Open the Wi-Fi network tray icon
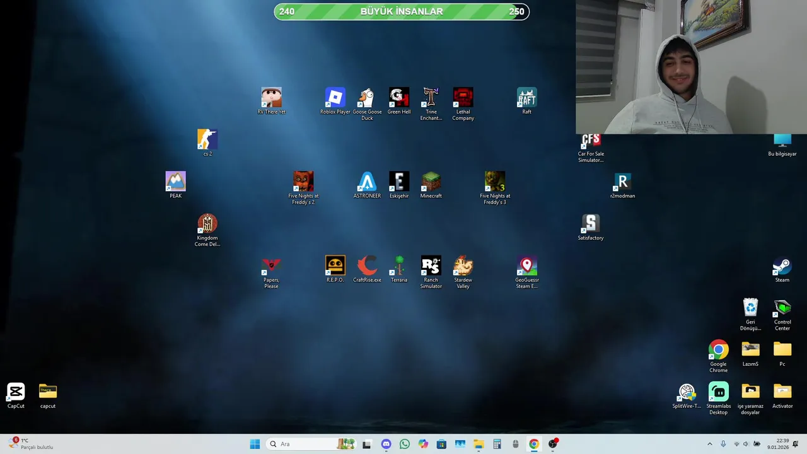This screenshot has height=454, width=807. [736, 444]
